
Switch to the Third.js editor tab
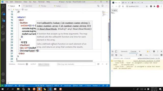pos(44,6)
